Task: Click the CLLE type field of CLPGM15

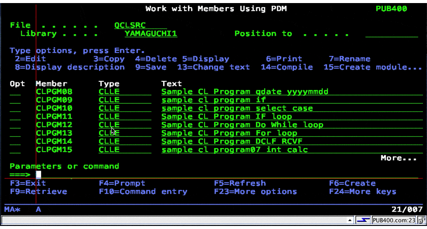Action: 125,150
